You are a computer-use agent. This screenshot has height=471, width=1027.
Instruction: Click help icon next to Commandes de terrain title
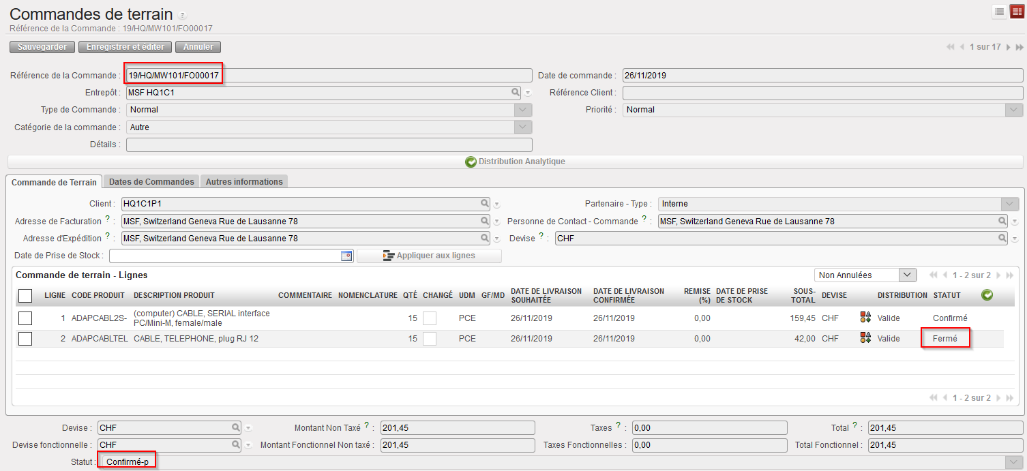(x=182, y=16)
